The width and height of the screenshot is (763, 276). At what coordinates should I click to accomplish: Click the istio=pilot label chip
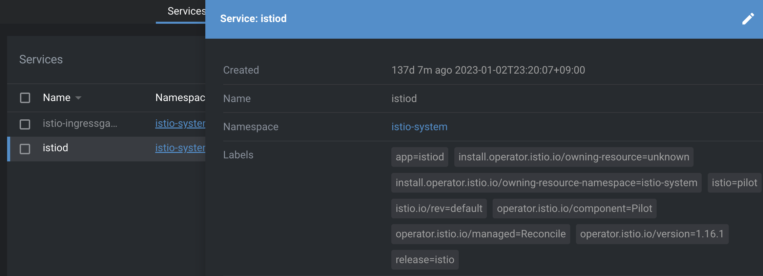point(735,183)
